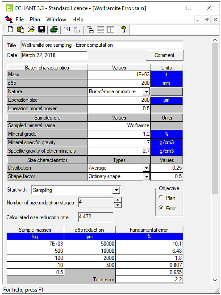This screenshot has height=295, width=221.
Task: Click the Save floppy disk icon
Action: coord(42,29)
